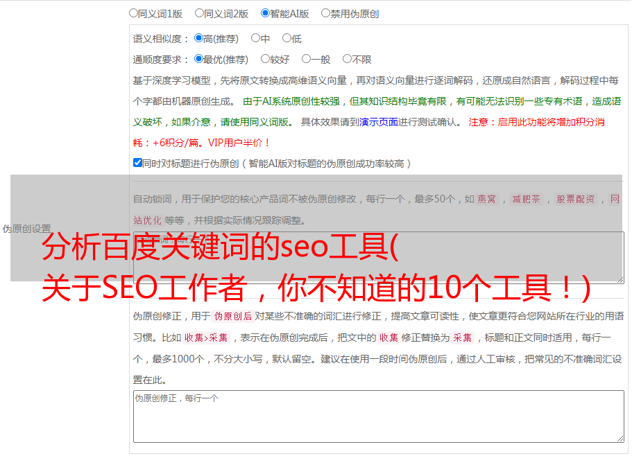The width and height of the screenshot is (632, 456).
Task: Click the 伪原创修正 textarea
Action: [x=379, y=416]
